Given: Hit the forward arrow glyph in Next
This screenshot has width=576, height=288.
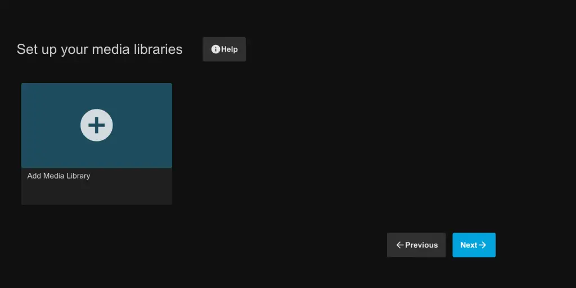Looking at the screenshot, I should click(483, 245).
